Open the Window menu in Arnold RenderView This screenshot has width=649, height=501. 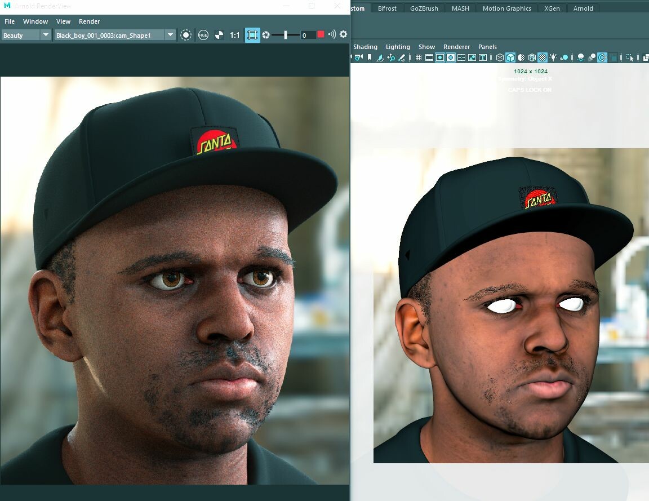pos(35,21)
